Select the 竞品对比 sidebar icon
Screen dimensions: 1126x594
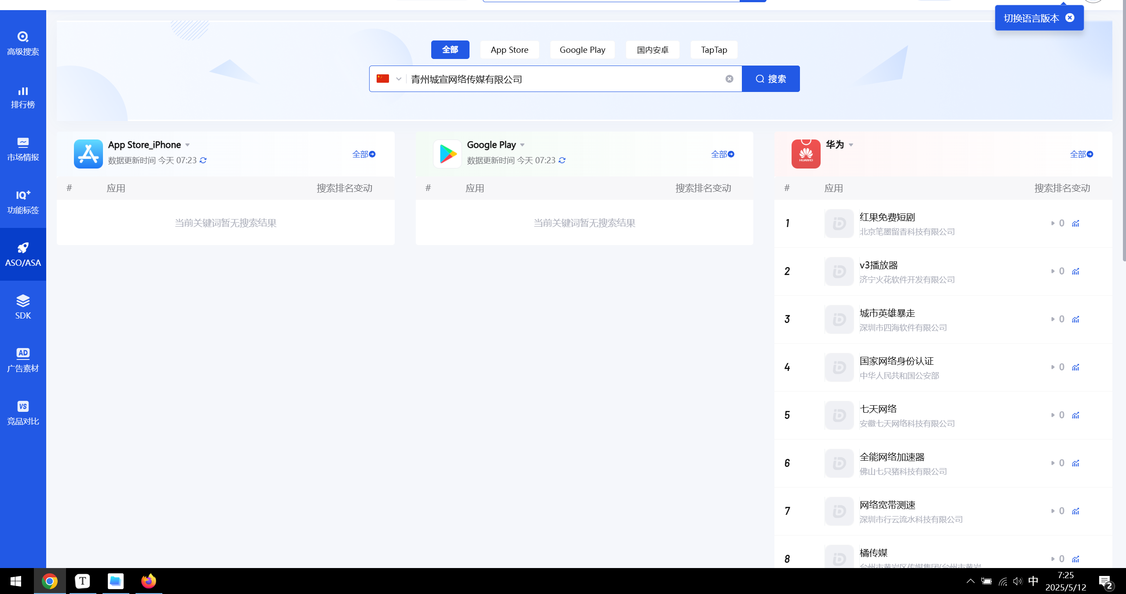[22, 413]
